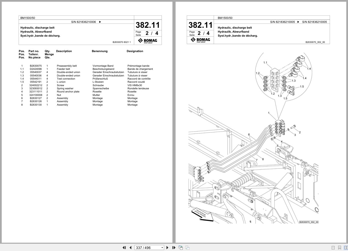348x251 pixels.
Task: Click the greyed-out next view icon
Action: point(187,248)
